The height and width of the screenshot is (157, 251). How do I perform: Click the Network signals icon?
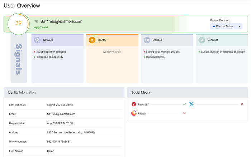tap(37, 40)
